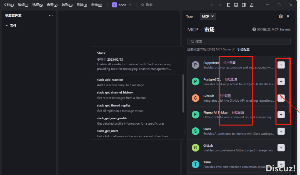
Task: Open the node project dropdown
Action: pyautogui.click(x=121, y=5)
